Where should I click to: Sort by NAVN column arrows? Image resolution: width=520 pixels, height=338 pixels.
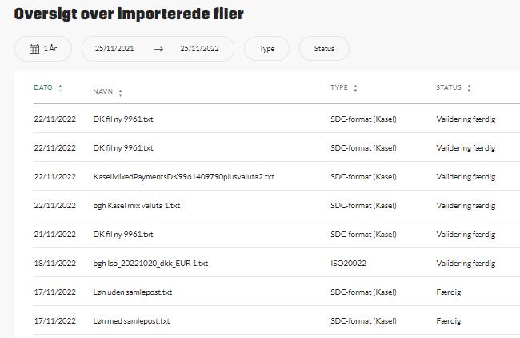coord(120,93)
